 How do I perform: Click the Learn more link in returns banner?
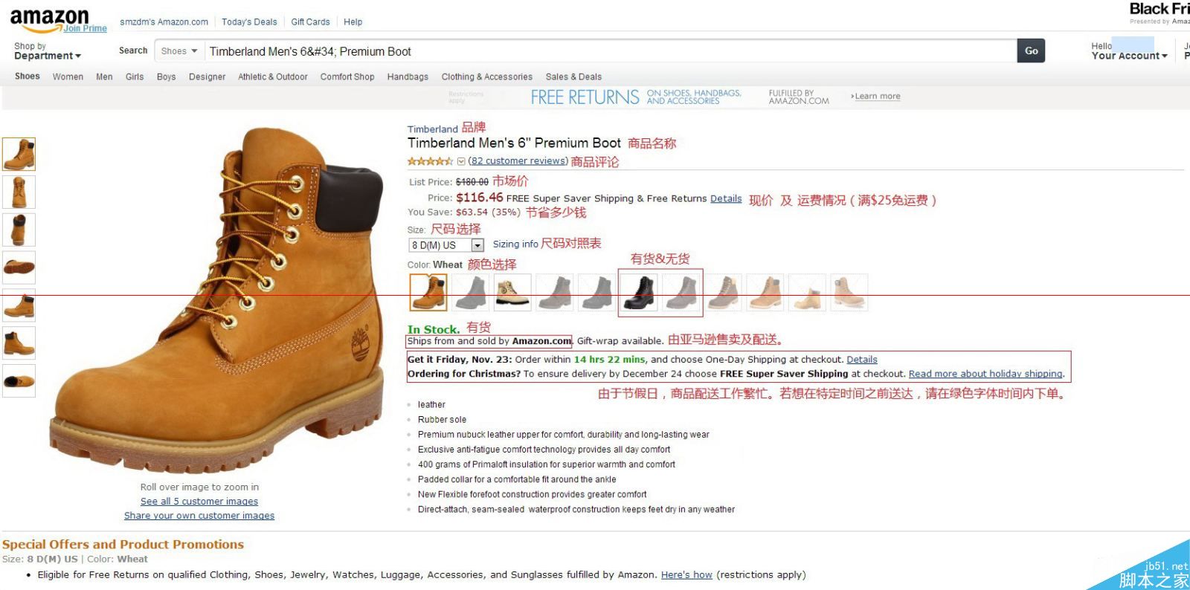(877, 97)
